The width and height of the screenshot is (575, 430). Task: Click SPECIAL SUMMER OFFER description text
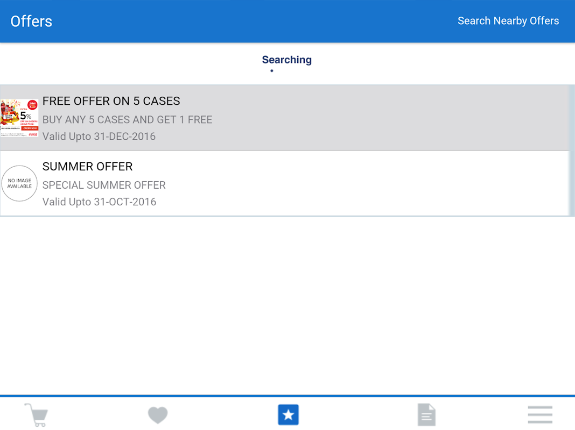click(x=104, y=185)
